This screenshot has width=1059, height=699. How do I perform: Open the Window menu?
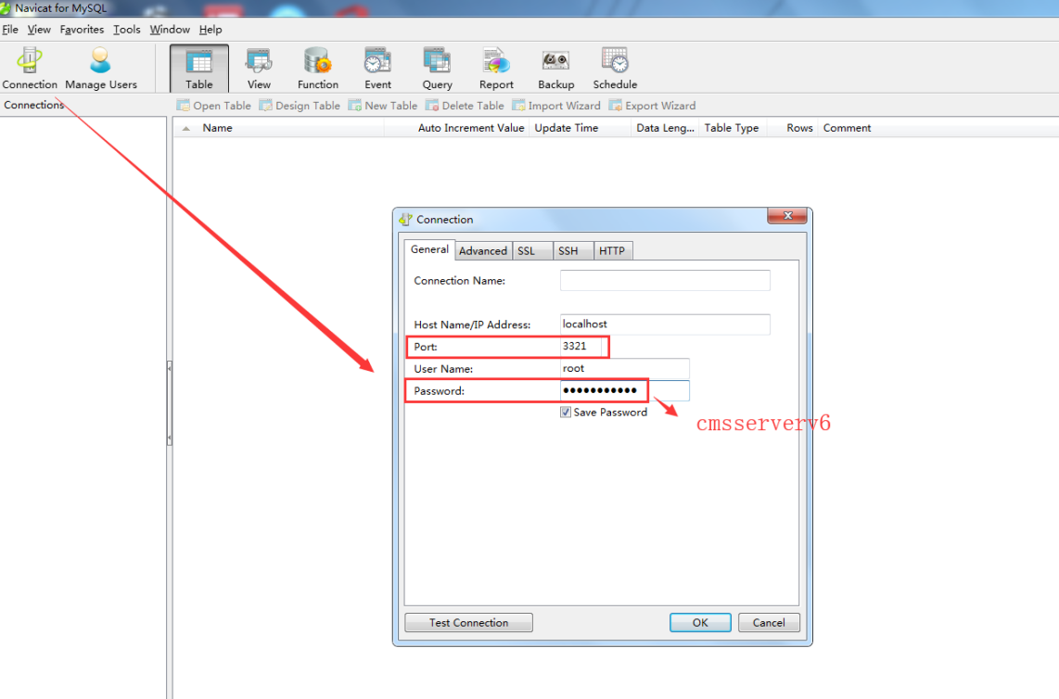point(170,30)
